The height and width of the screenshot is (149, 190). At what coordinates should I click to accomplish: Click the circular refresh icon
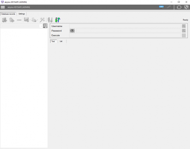(179, 7)
